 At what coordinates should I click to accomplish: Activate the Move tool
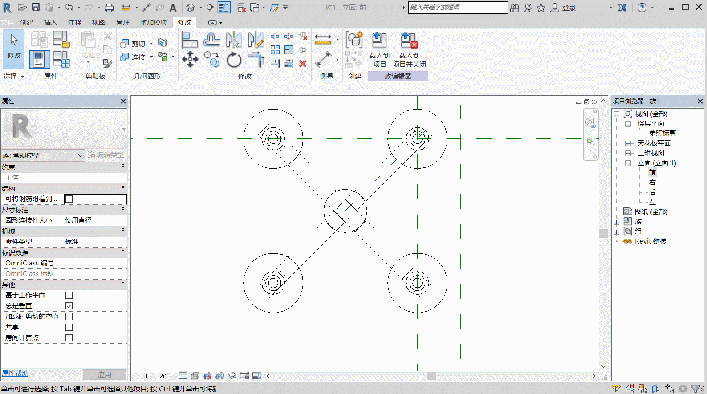190,59
